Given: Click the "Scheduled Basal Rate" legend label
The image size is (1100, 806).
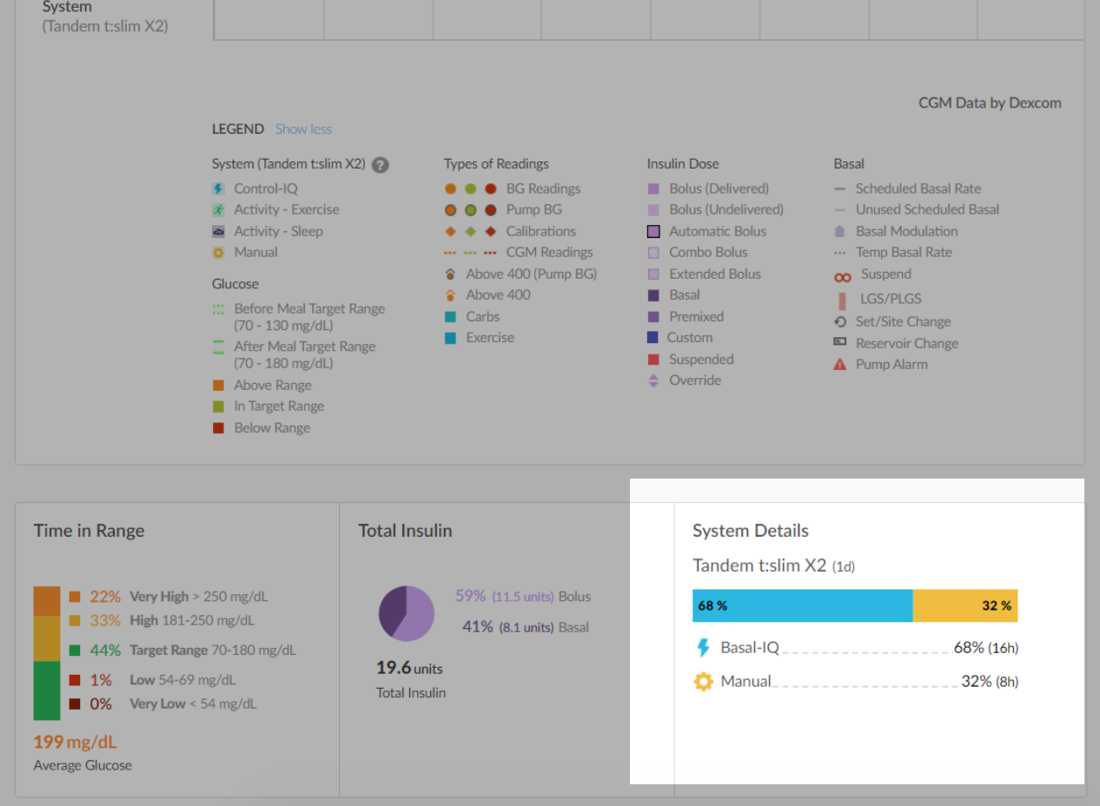Looking at the screenshot, I should pyautogui.click(x=918, y=188).
